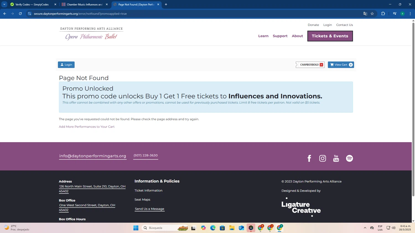Open the Support navigation item
The image size is (415, 233).
[280, 36]
